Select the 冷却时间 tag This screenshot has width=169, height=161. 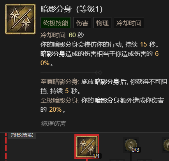coord(129,23)
